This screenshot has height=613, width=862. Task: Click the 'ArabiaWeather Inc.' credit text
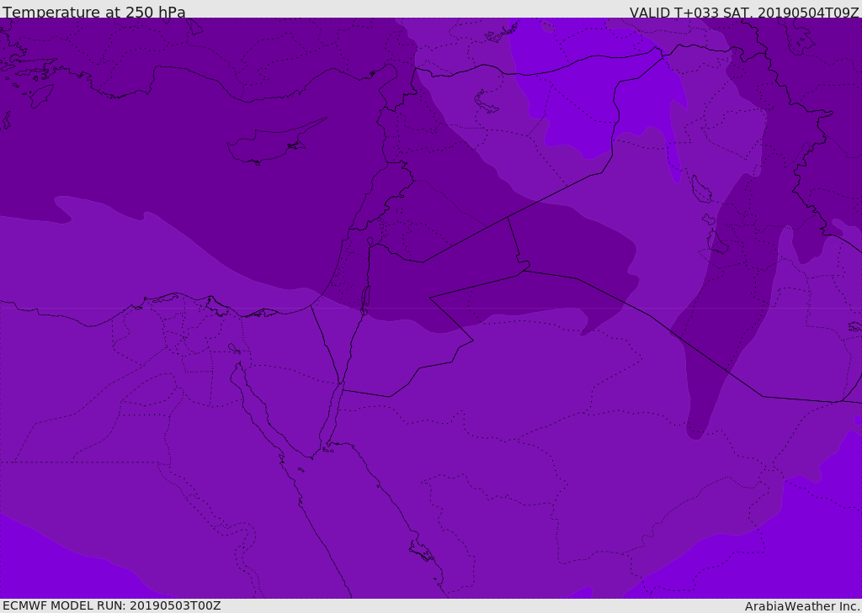pyautogui.click(x=802, y=606)
